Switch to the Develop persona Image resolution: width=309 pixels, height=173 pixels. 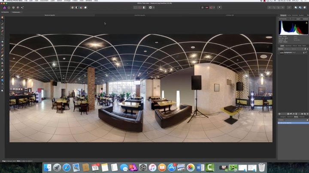coord(13,8)
